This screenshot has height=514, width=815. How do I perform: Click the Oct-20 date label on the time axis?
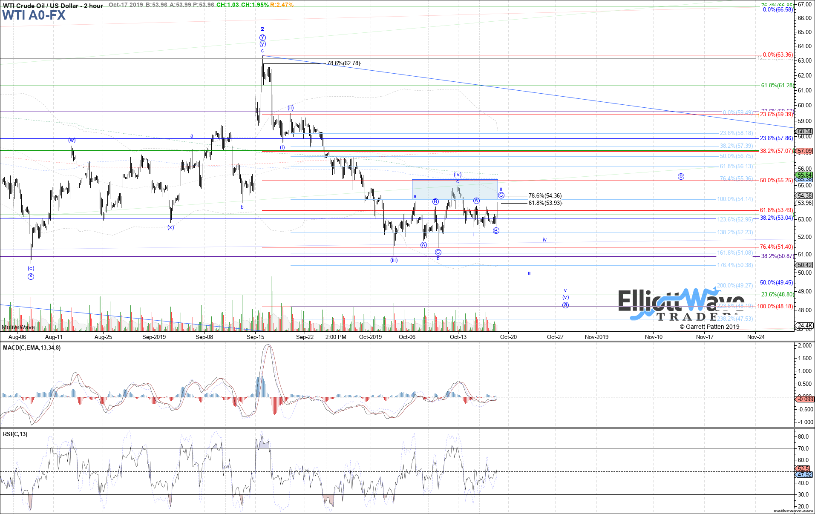[508, 336]
